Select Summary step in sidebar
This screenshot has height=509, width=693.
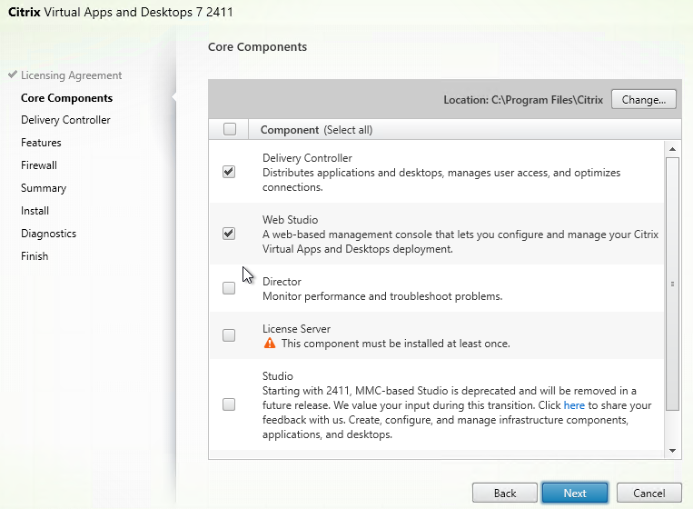coord(44,188)
